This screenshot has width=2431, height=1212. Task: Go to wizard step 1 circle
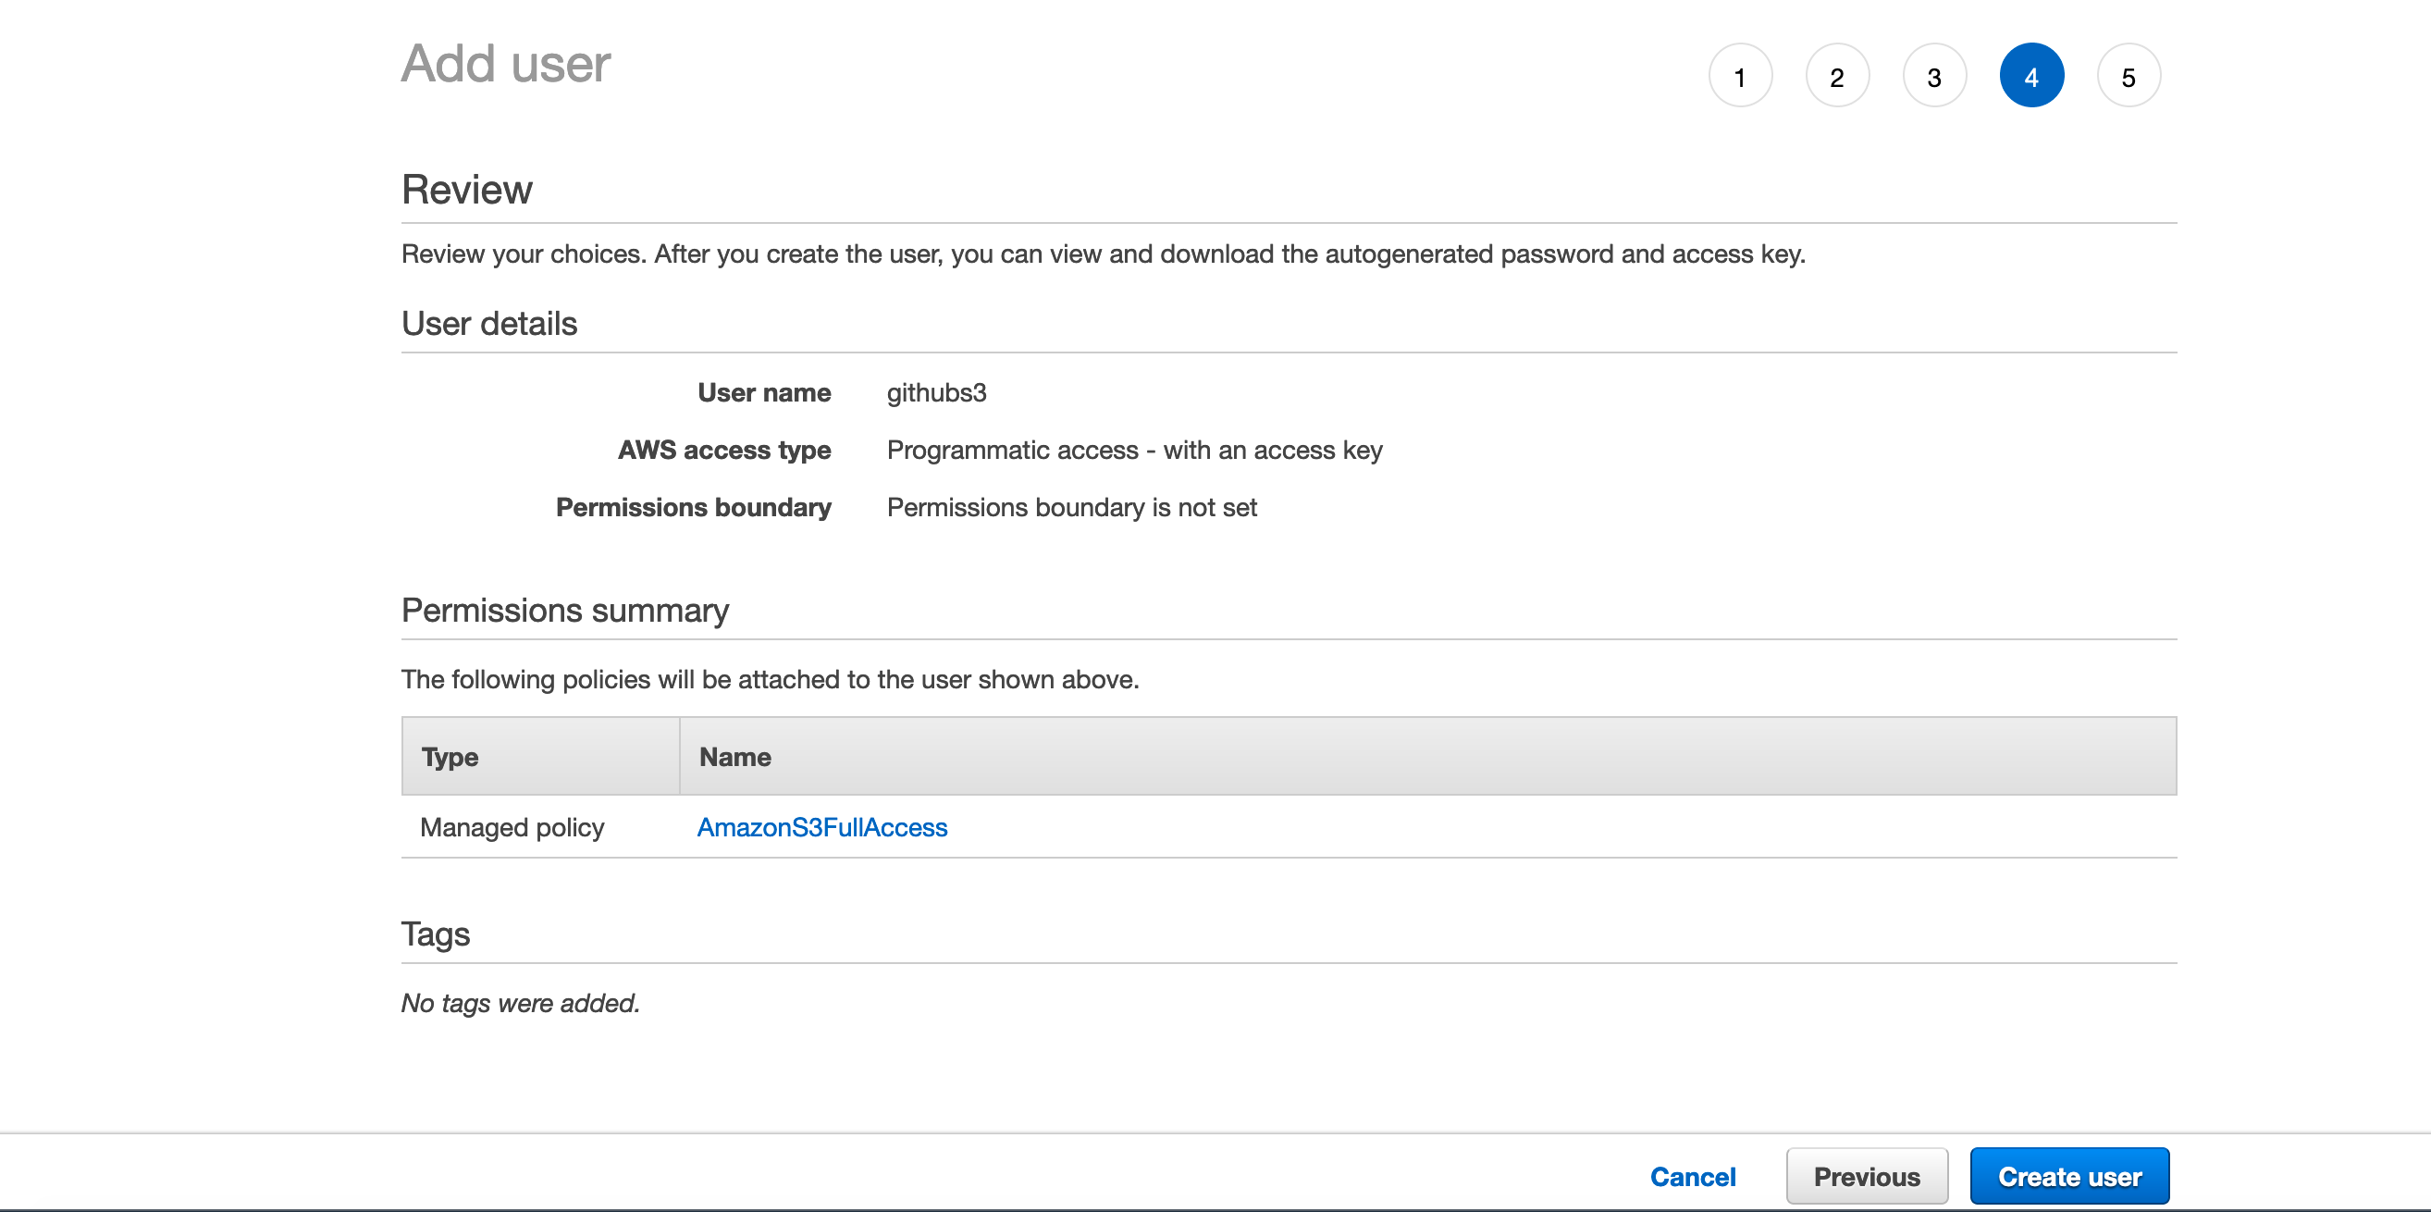click(x=1739, y=76)
